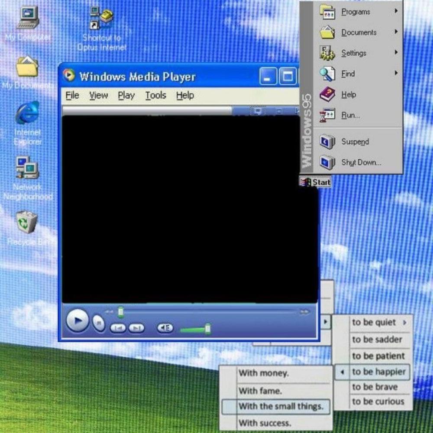The image size is (433, 433).
Task: Choose 'With the small things.' option
Action: pos(276,407)
